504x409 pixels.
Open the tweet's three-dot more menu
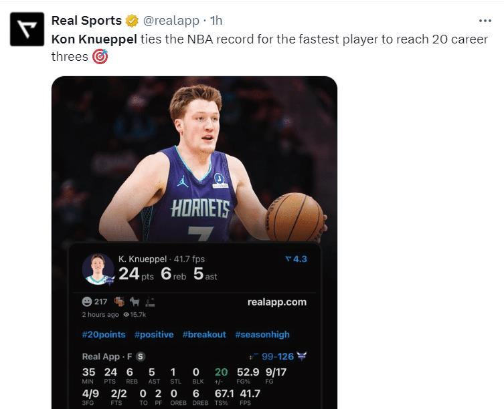click(485, 20)
